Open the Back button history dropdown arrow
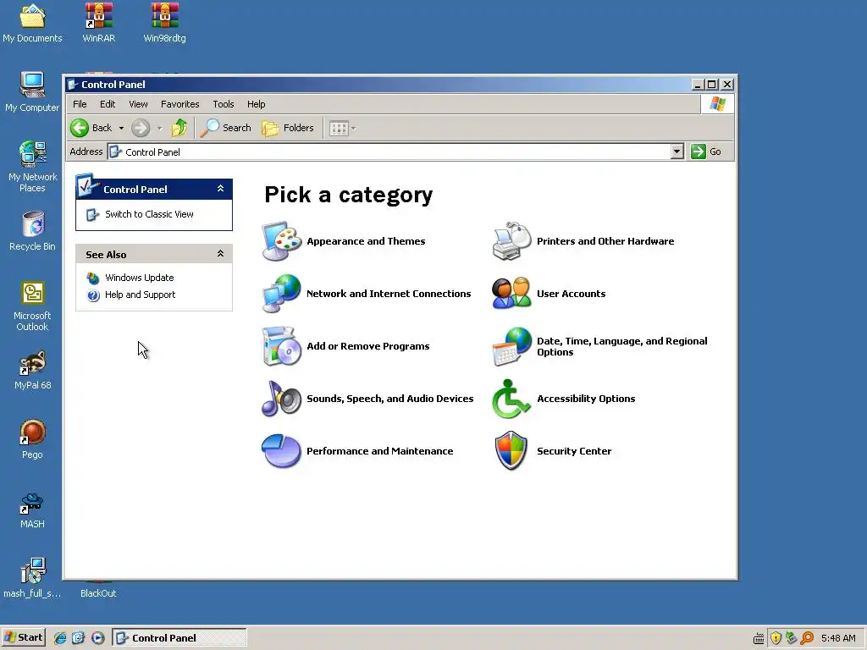867x650 pixels. (121, 129)
